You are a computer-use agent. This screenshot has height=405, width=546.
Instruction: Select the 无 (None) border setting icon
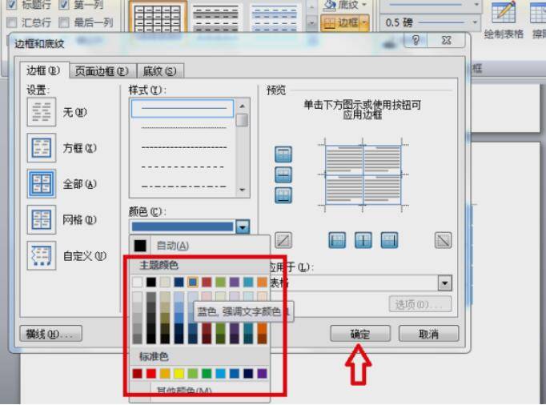(x=41, y=112)
